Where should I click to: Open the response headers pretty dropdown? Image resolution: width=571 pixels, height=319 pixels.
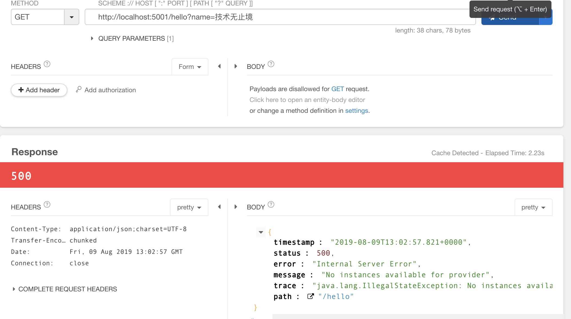point(189,207)
